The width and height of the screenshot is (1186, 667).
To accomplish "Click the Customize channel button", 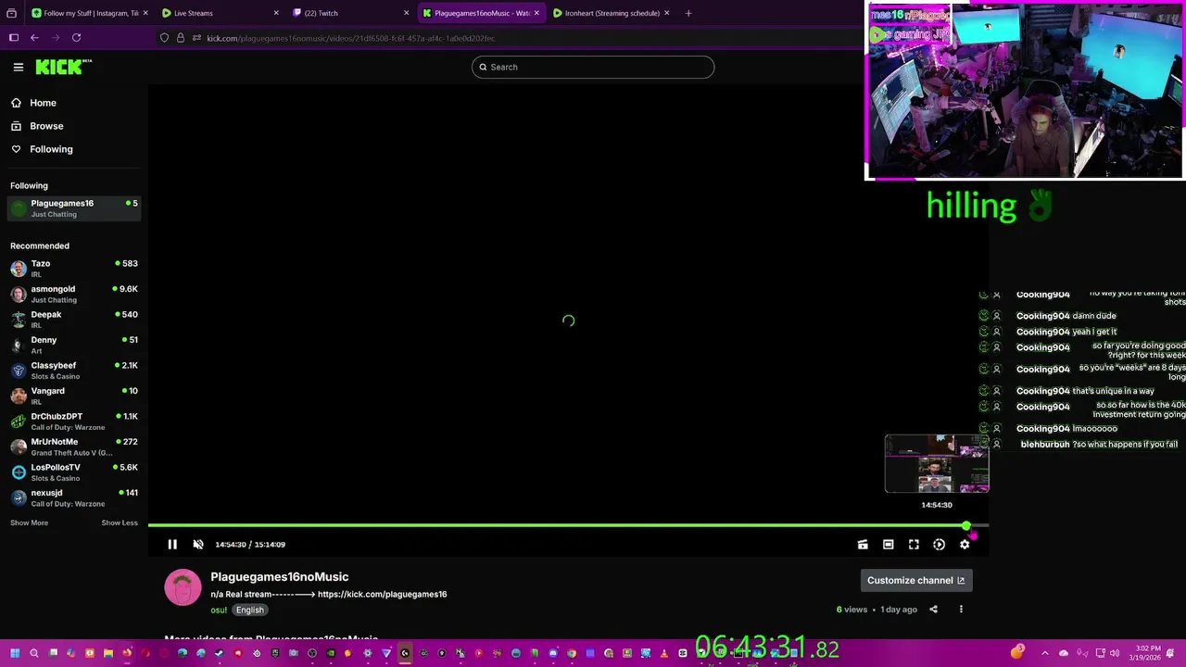I will coord(915,580).
